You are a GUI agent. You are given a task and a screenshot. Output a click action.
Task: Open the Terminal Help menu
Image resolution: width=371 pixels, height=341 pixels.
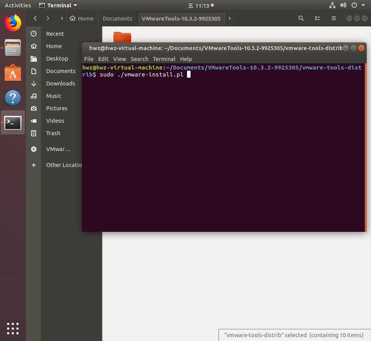pyautogui.click(x=186, y=59)
